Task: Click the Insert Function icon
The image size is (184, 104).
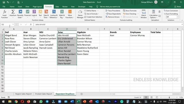Action: click(5, 14)
